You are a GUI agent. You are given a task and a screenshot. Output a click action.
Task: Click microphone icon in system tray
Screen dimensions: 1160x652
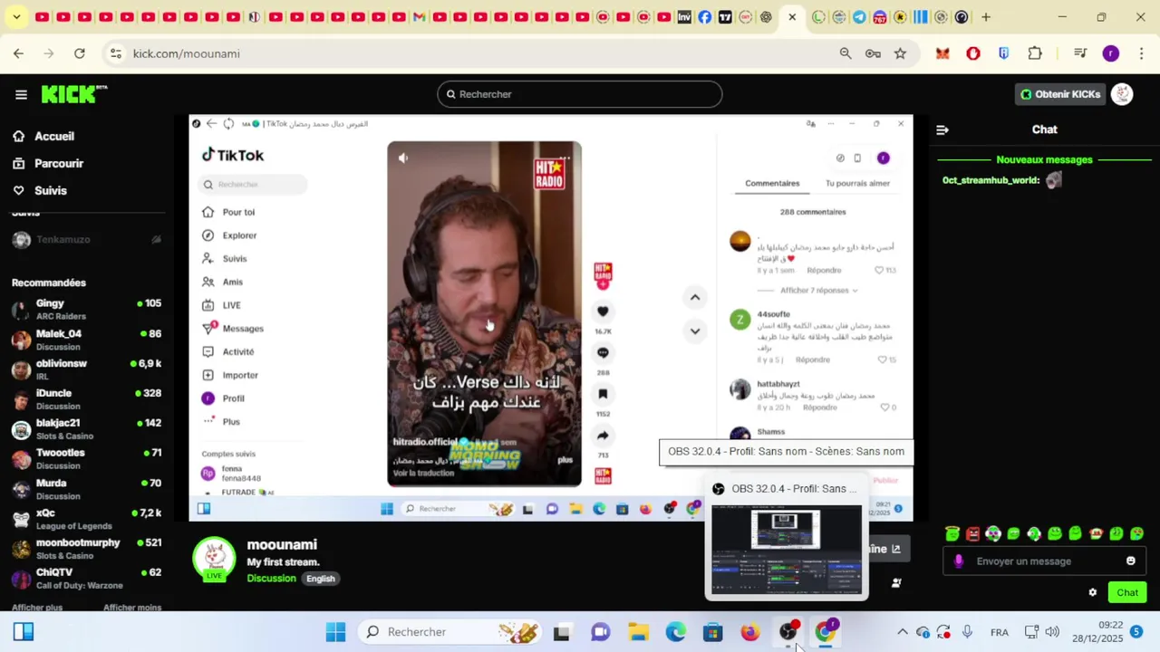[967, 631]
